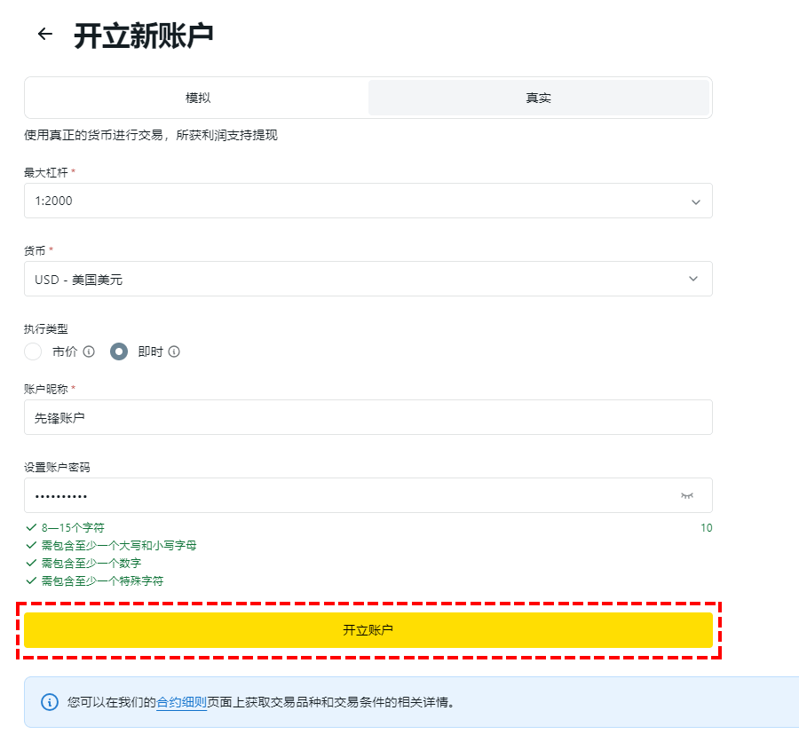Screen dimensions: 799x750
Task: Expand the leverage dropdown chevron
Action: pos(695,201)
